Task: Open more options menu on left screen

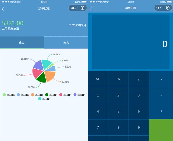Action: coord(73,8)
